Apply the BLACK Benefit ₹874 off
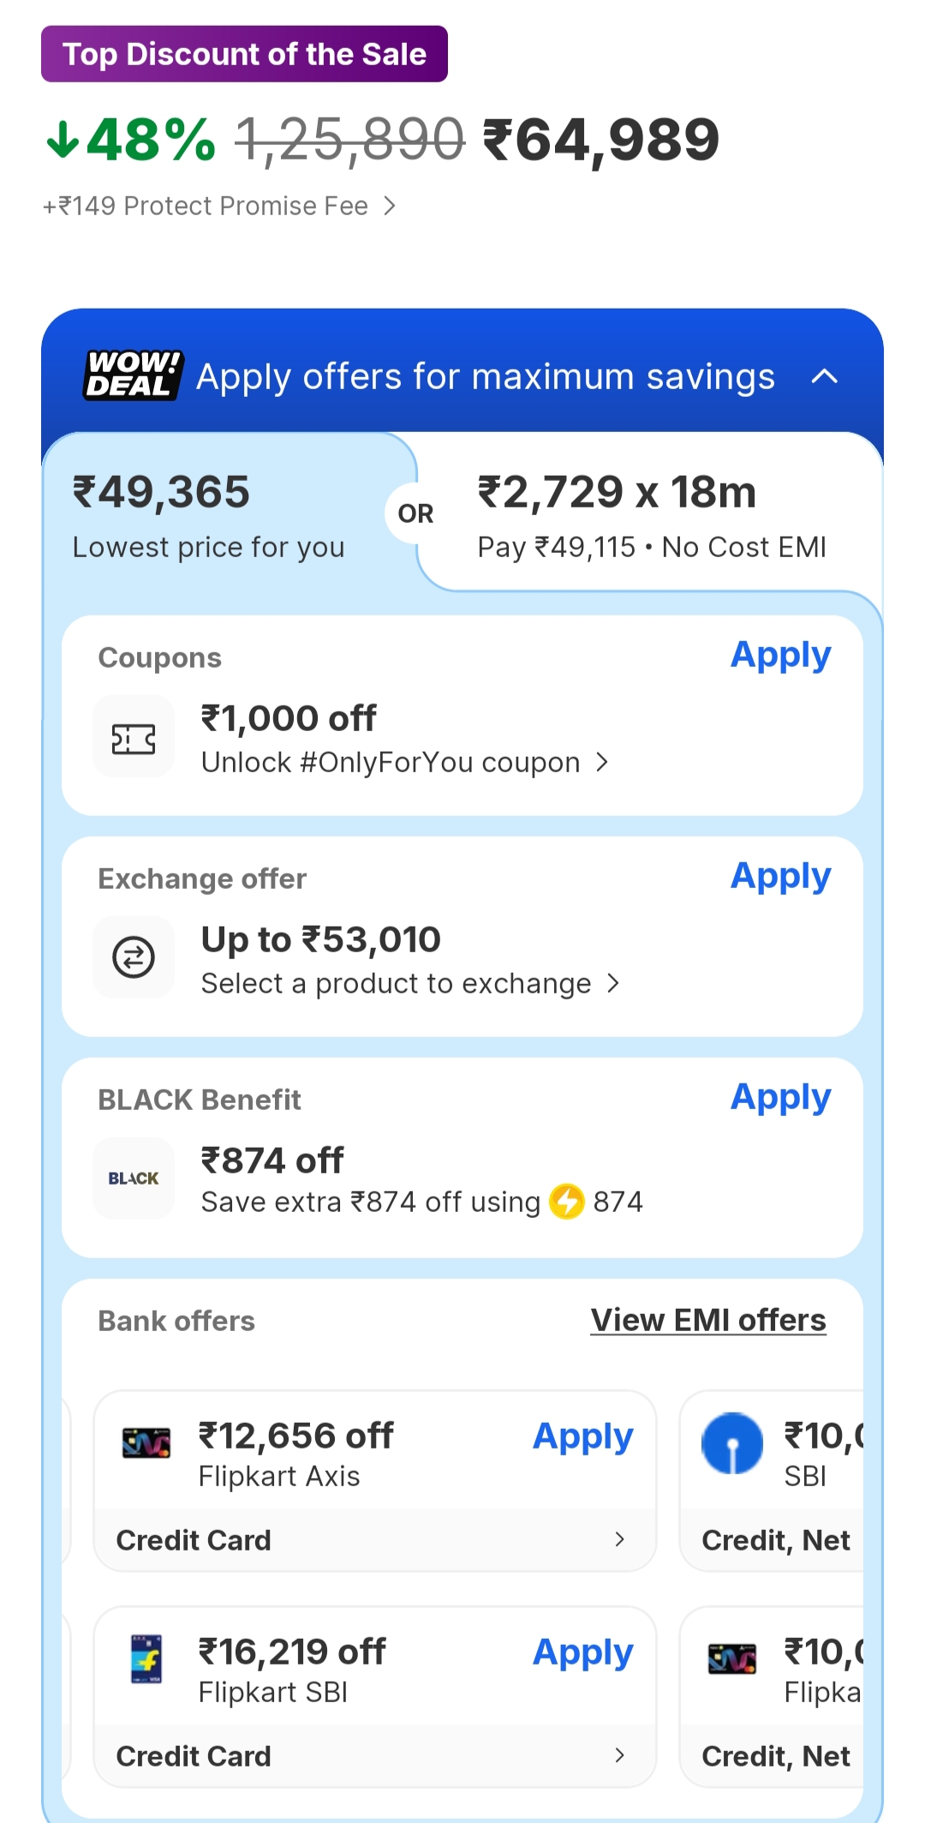Viewport: 925px width, 1823px height. click(780, 1098)
